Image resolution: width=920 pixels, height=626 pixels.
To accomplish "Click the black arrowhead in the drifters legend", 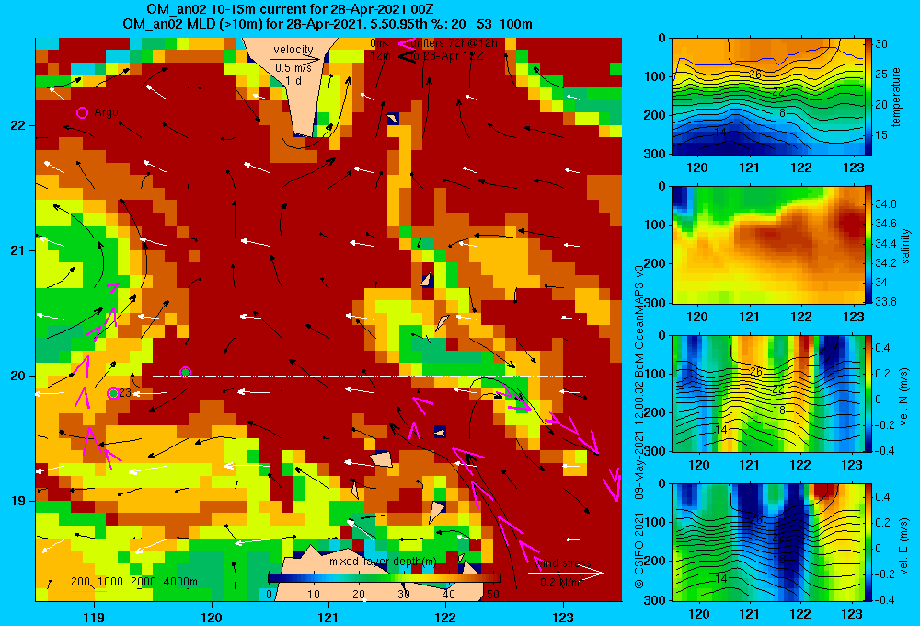I will point(408,56).
